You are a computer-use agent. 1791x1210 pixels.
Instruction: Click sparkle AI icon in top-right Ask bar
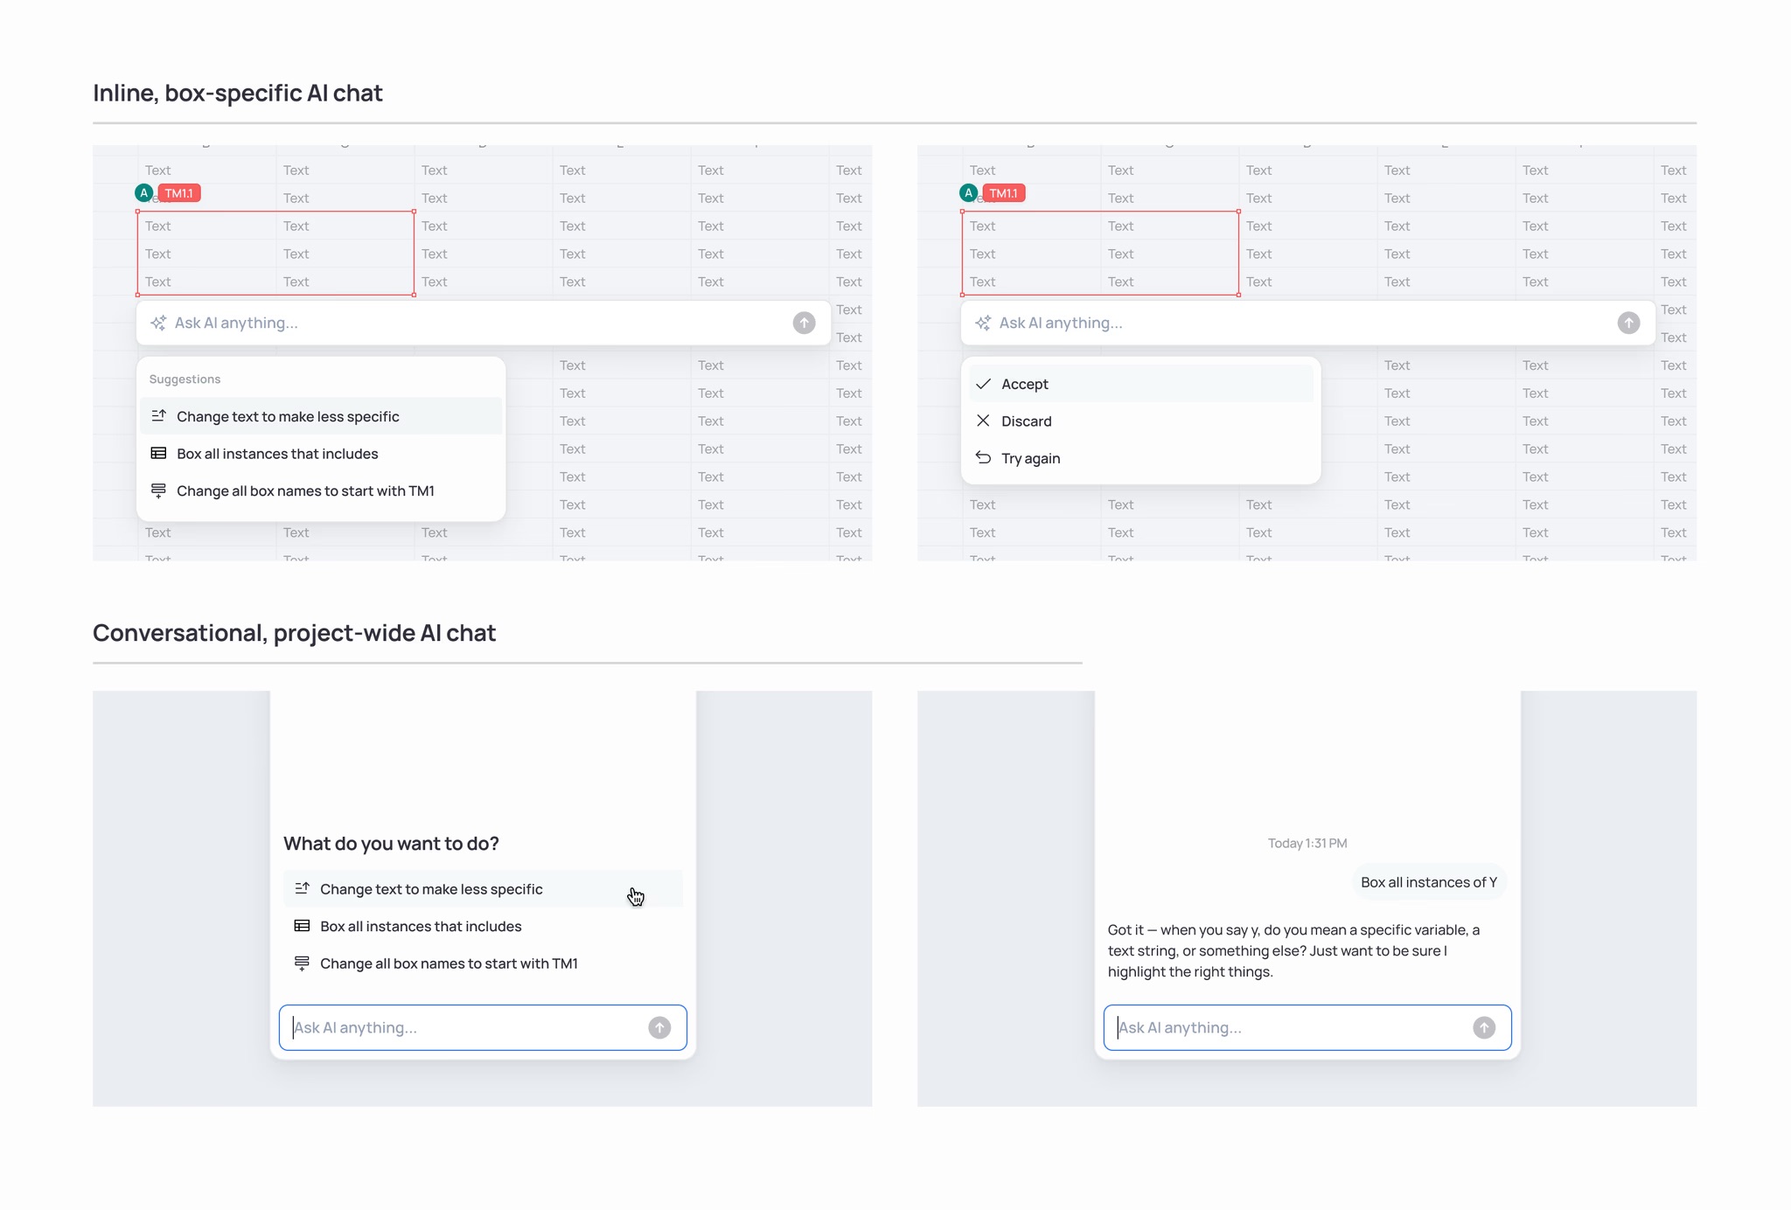click(983, 323)
